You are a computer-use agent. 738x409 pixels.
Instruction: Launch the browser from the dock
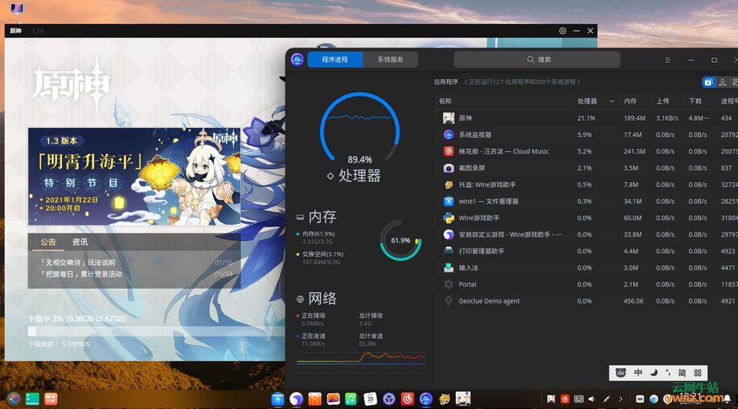pos(296,399)
